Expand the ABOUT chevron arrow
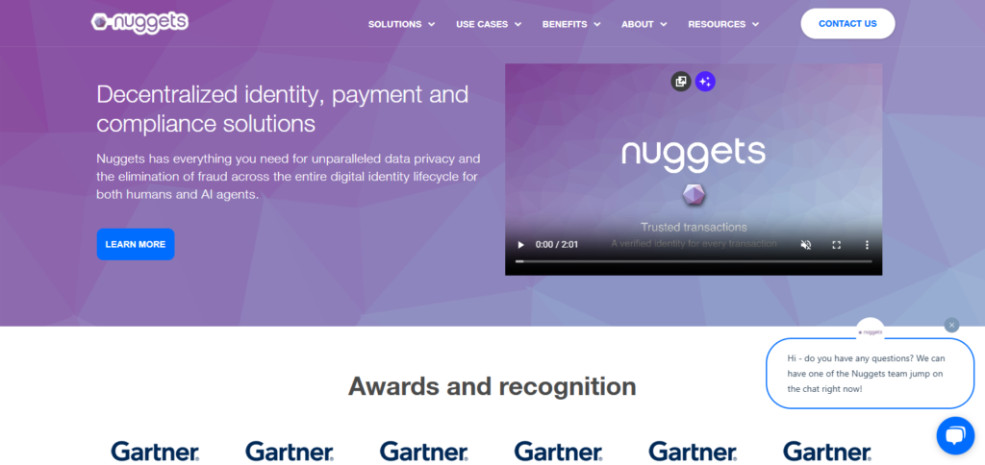The image size is (985, 465). pos(664,24)
